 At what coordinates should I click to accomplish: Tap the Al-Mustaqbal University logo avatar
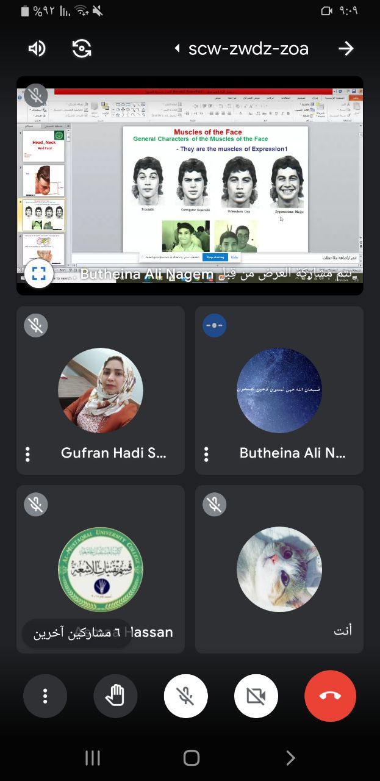point(101,569)
